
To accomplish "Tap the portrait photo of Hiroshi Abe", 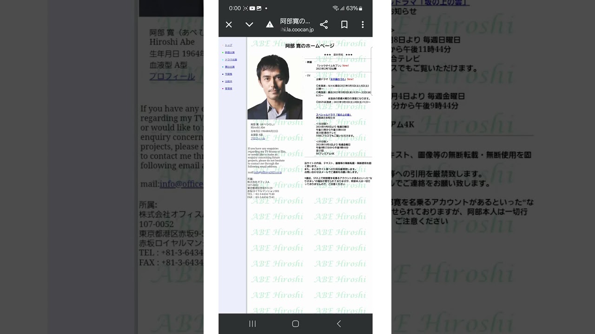I will [275, 86].
